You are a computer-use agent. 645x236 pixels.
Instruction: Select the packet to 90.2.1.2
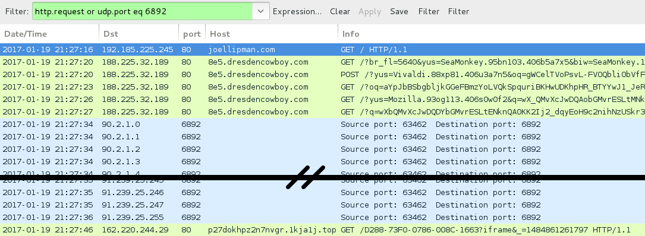coord(322,149)
